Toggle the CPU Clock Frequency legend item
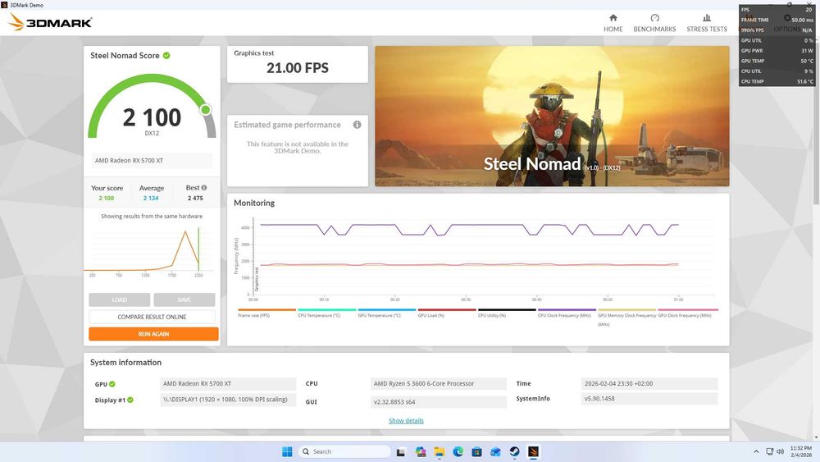 [567, 313]
